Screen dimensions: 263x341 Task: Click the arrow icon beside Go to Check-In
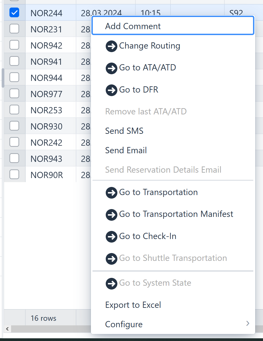tap(111, 237)
